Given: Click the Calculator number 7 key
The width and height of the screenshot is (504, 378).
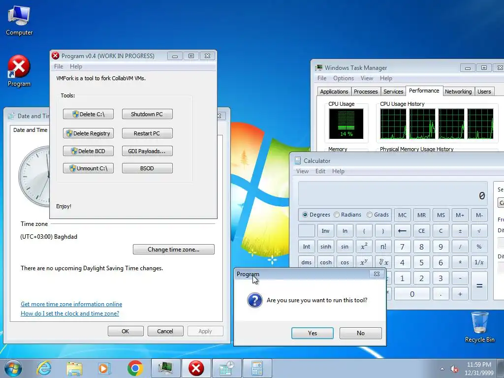Looking at the screenshot, I should [402, 247].
